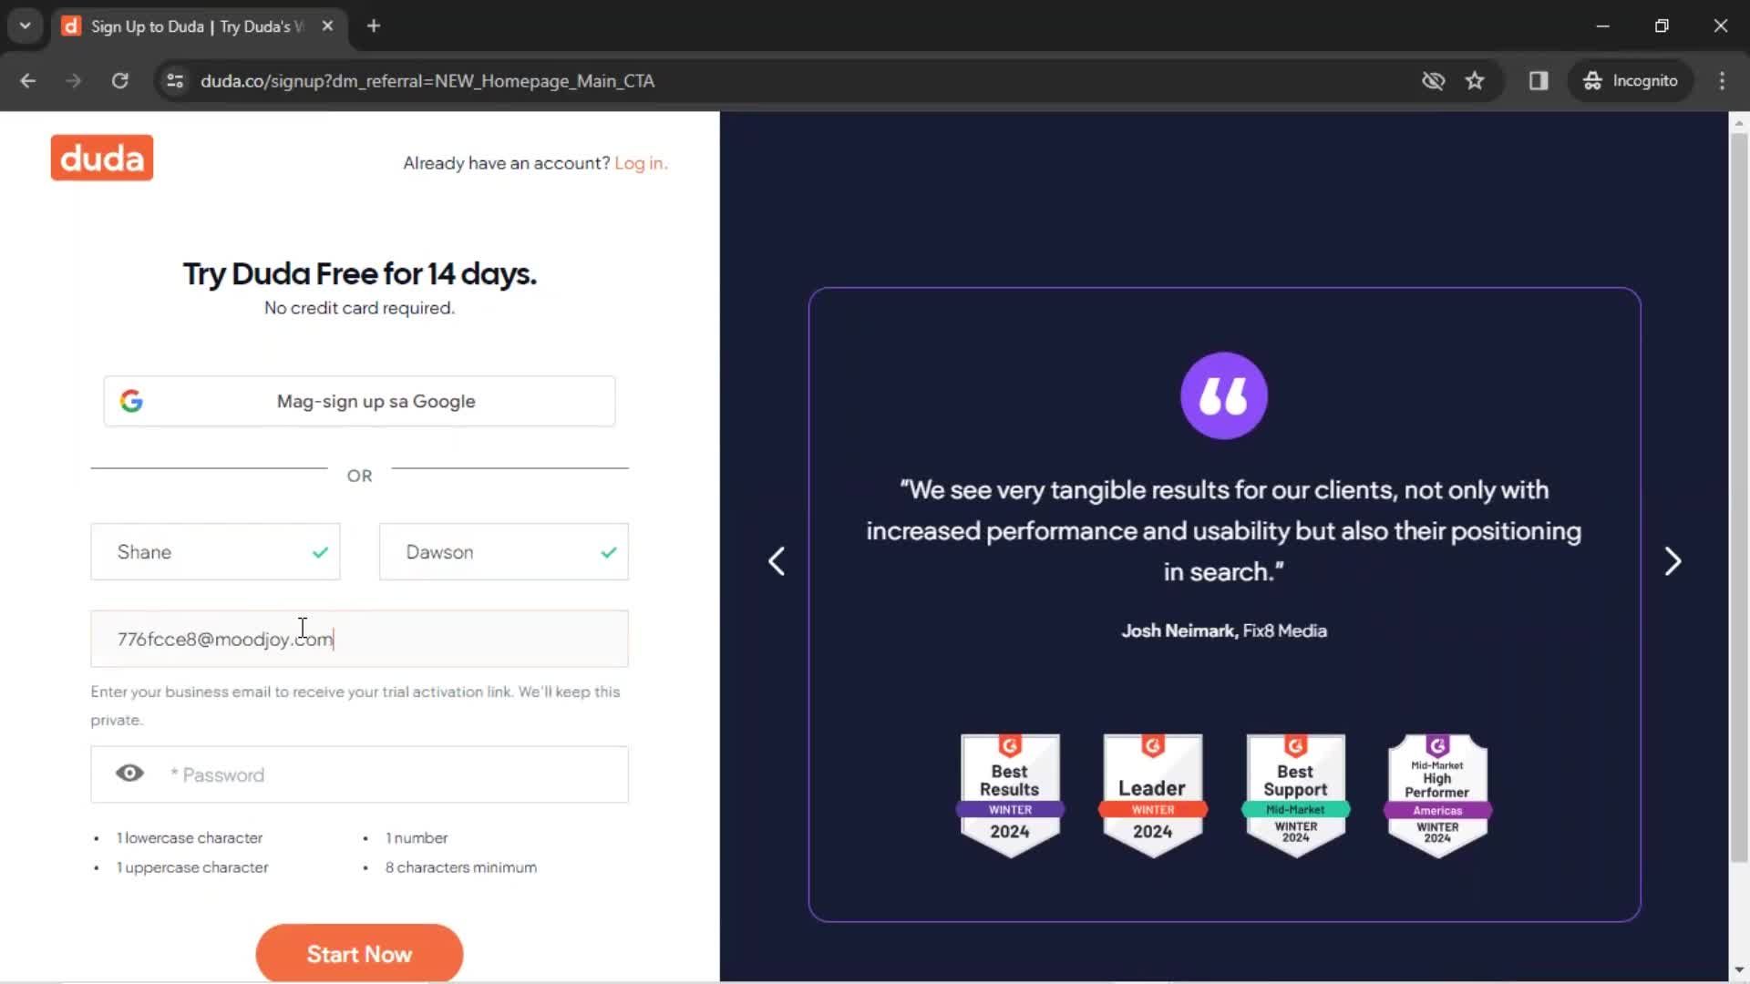Toggle password visibility eye icon
The height and width of the screenshot is (984, 1750).
[x=129, y=774]
